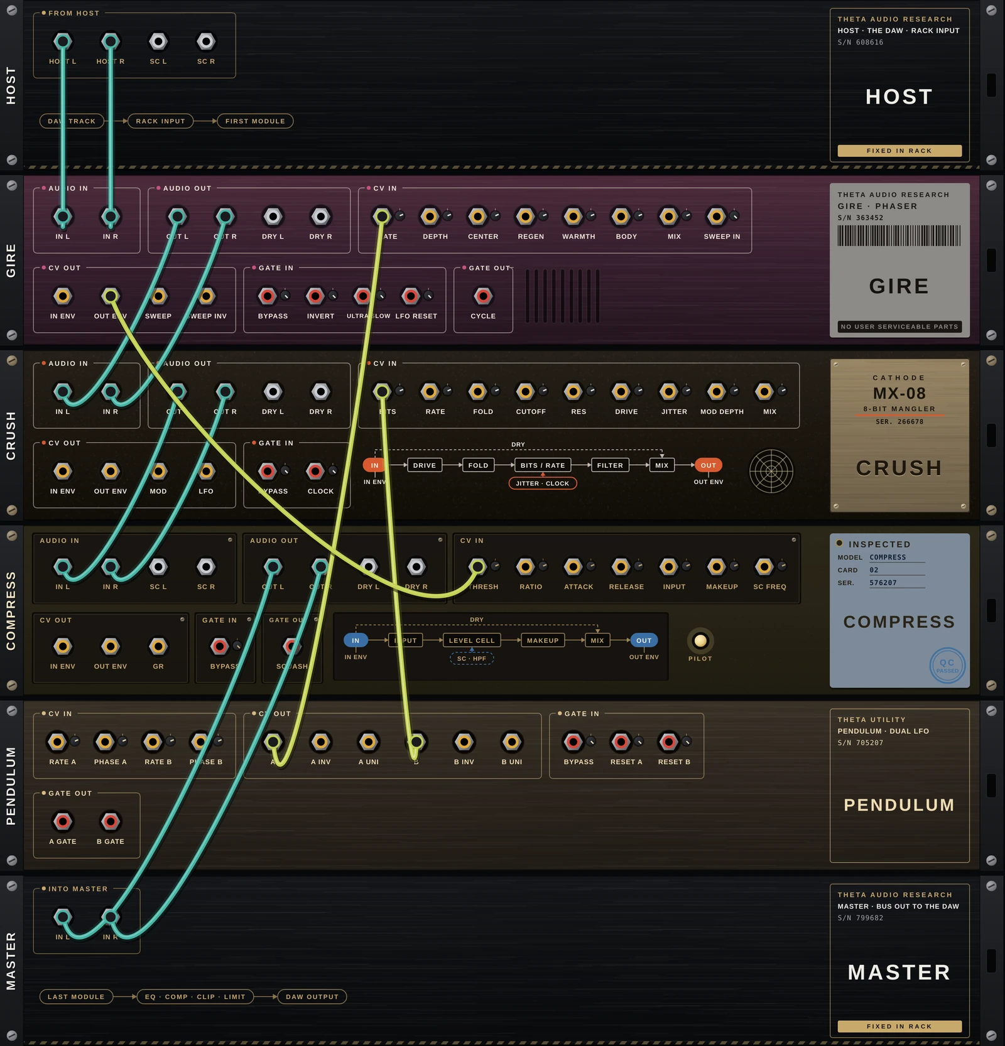Click Pendulum A GATE output jack
Viewport: 1005px width, 1046px height.
pos(63,821)
